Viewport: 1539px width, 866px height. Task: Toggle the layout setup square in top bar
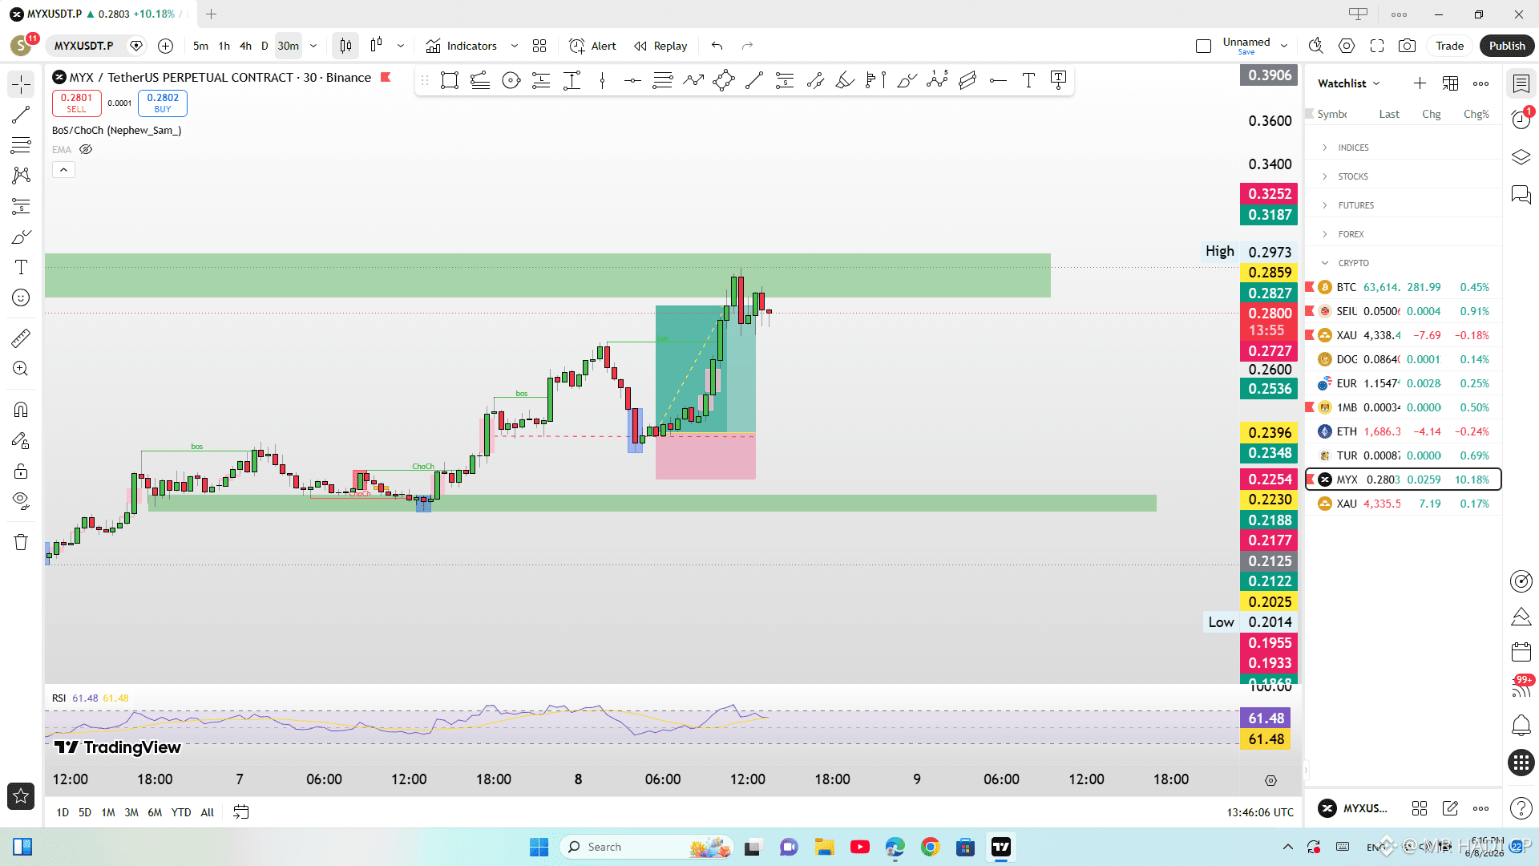pyautogui.click(x=1203, y=46)
